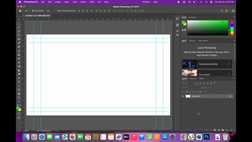Switch to the Libraries tab
This screenshot has height=142, width=252.
192,41
